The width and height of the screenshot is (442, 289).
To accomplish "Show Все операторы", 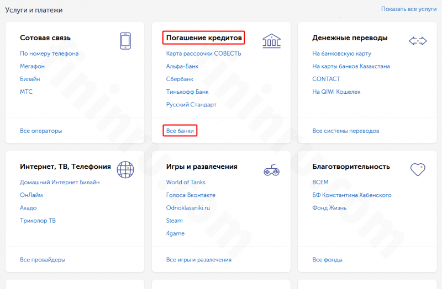I will pyautogui.click(x=41, y=131).
